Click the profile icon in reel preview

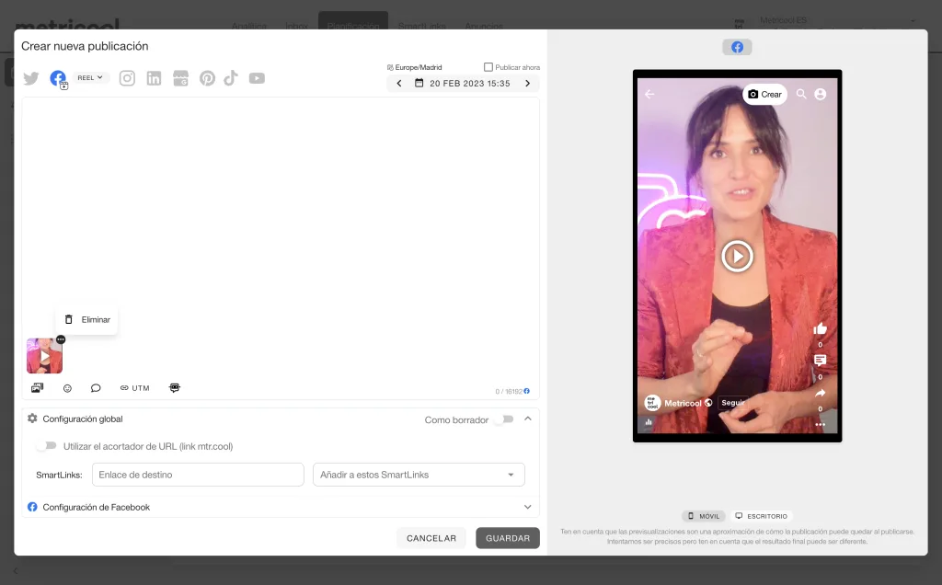[x=820, y=95]
